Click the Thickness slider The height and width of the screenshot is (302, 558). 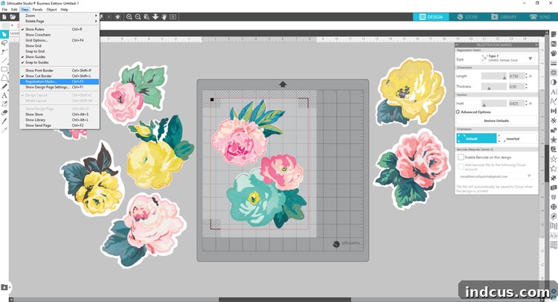494,86
